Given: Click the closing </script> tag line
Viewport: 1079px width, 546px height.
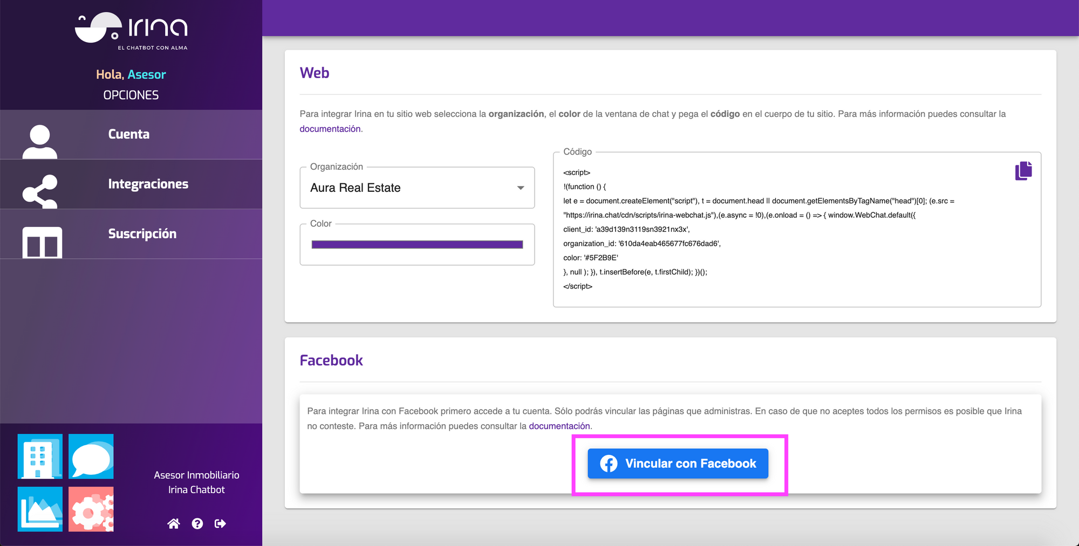Looking at the screenshot, I should (578, 286).
